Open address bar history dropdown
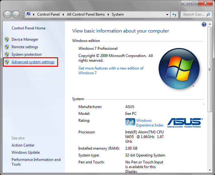Image resolution: width=215 pixels, height=175 pixels. tap(167, 14)
